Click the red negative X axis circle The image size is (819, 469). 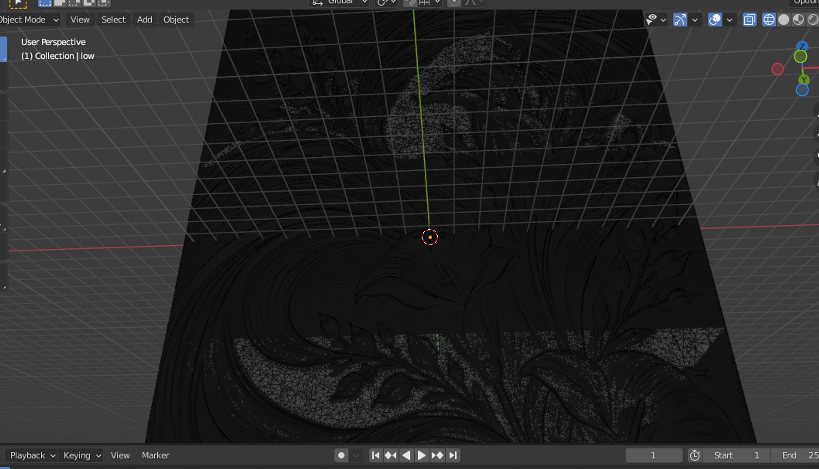(x=777, y=69)
